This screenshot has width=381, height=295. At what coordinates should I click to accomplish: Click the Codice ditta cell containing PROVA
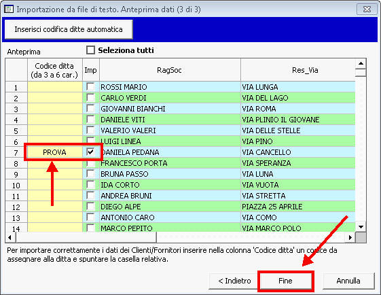(55, 152)
